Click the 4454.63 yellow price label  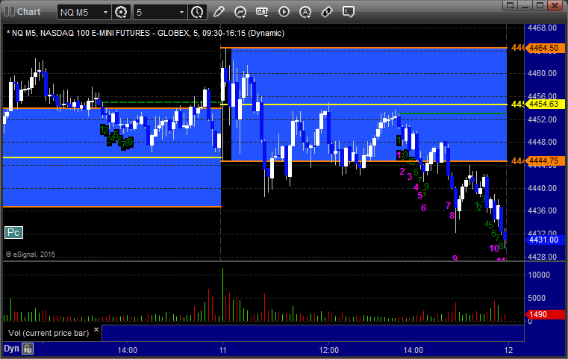coord(543,104)
